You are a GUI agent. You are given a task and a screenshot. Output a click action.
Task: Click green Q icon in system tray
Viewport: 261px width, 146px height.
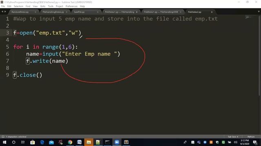coord(223,142)
